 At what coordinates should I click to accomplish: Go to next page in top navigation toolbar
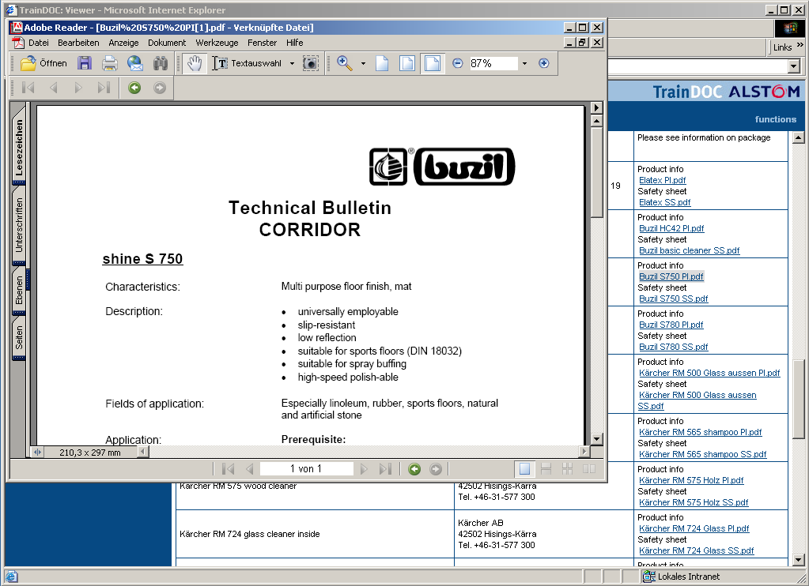[x=78, y=88]
